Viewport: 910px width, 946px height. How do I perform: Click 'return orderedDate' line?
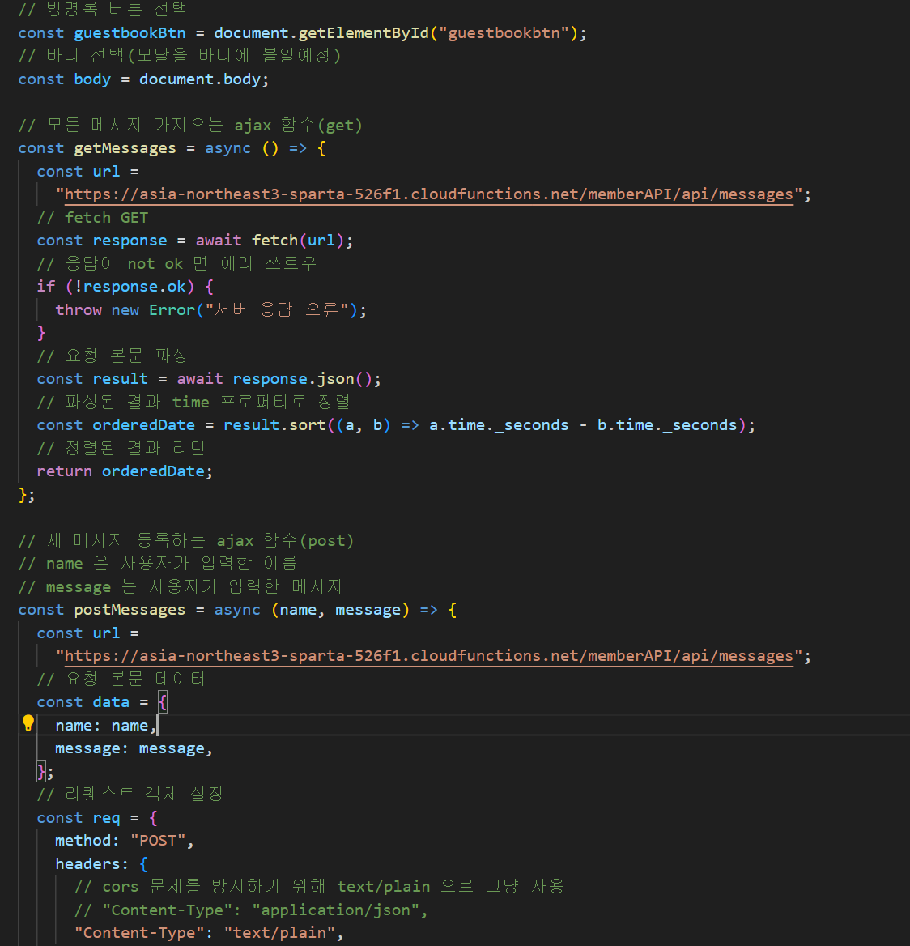click(x=125, y=471)
